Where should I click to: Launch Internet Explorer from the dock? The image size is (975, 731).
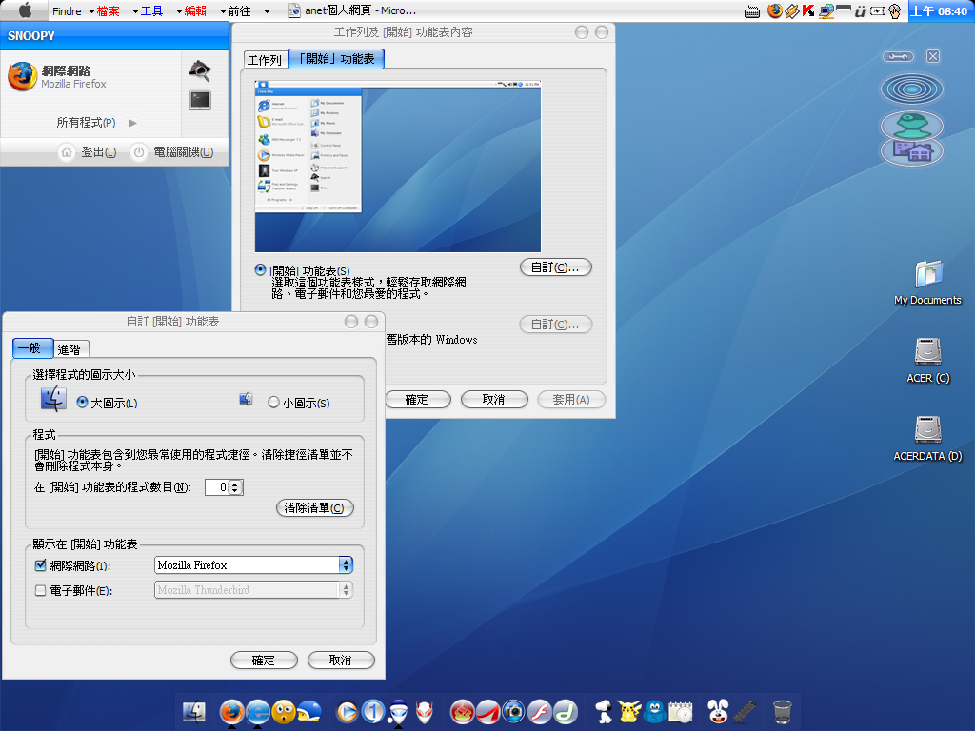[257, 711]
